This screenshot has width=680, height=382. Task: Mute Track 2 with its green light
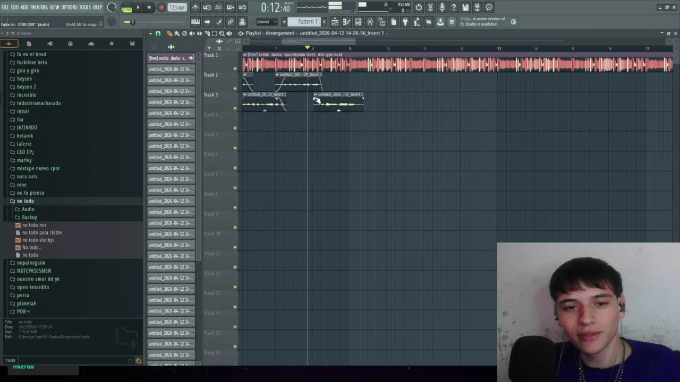235,88
